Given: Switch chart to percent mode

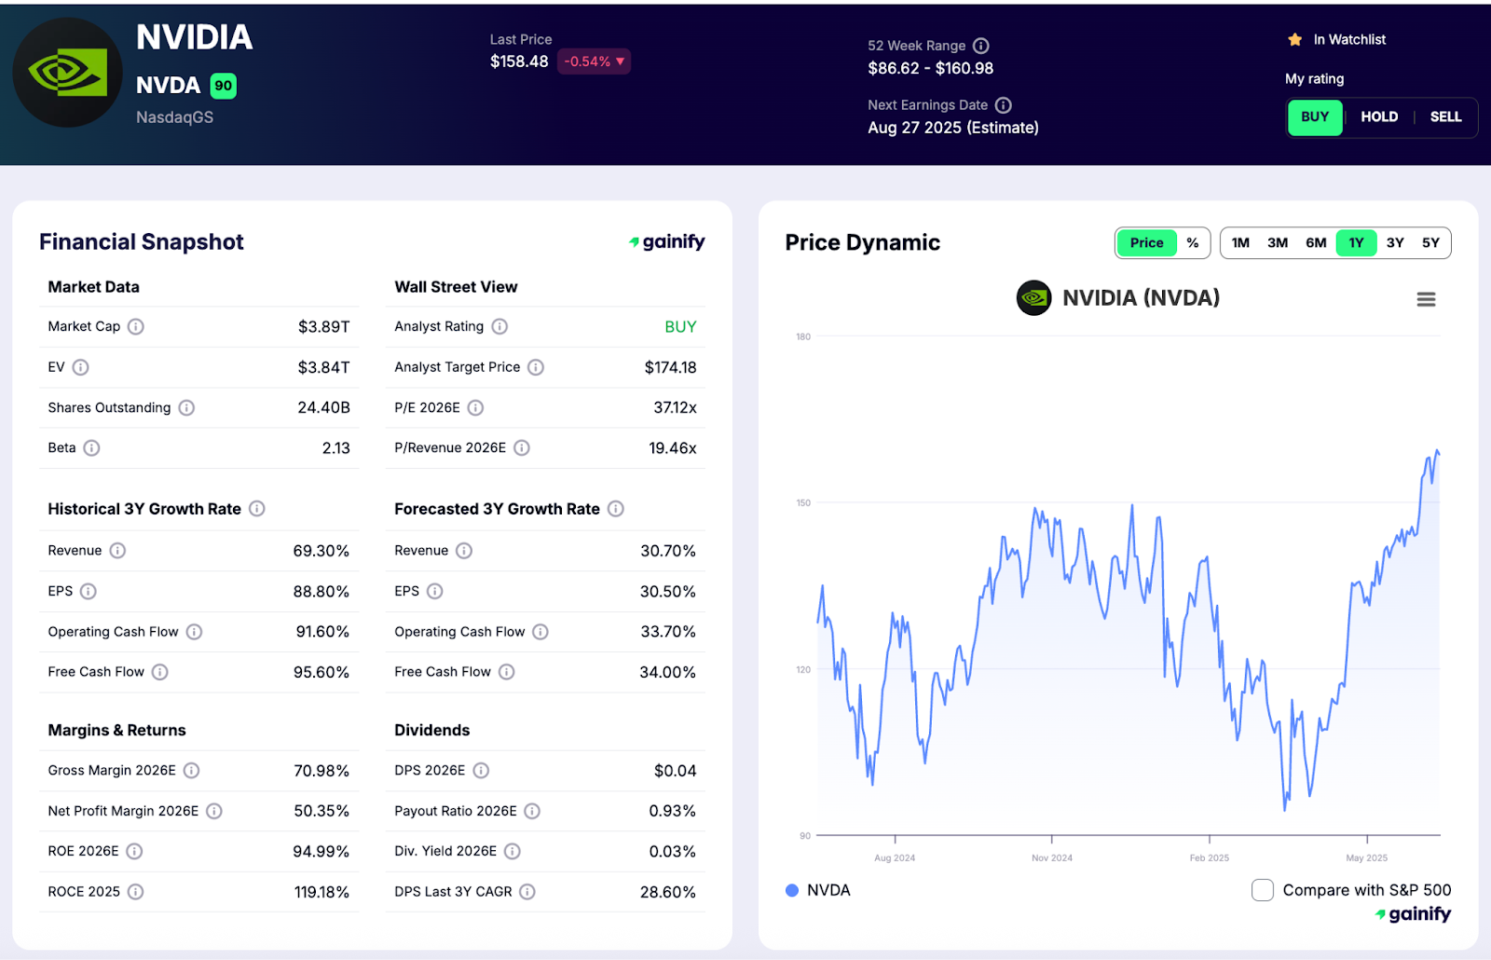Looking at the screenshot, I should coord(1193,243).
